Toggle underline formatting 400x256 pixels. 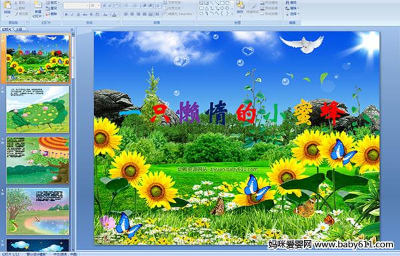point(79,15)
